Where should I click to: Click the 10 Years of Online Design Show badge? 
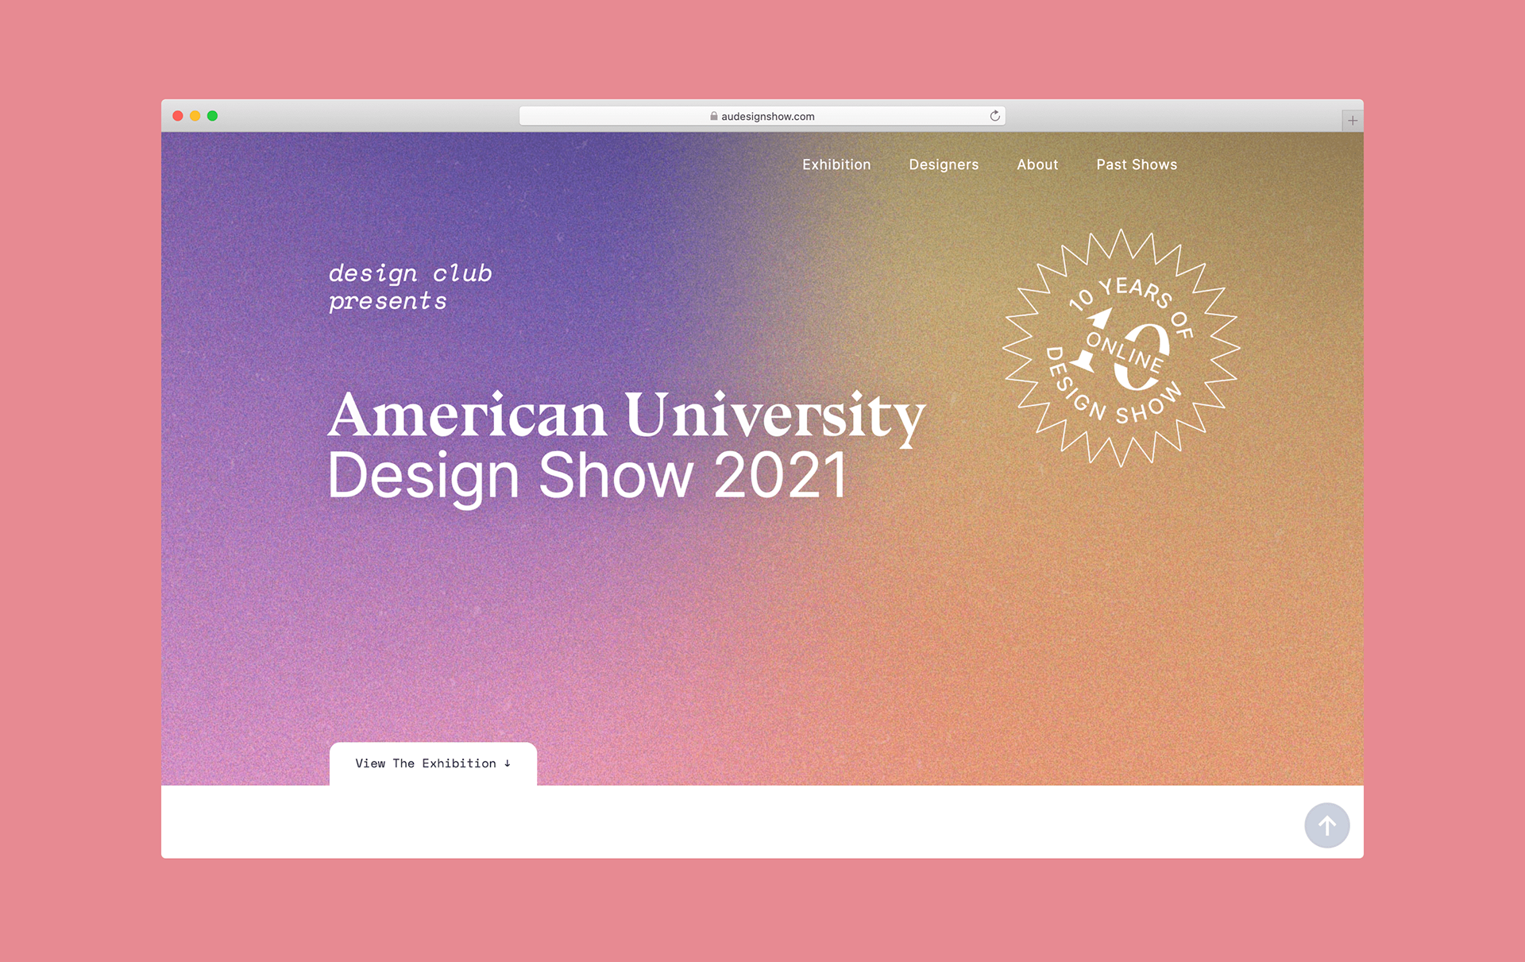click(x=1121, y=348)
